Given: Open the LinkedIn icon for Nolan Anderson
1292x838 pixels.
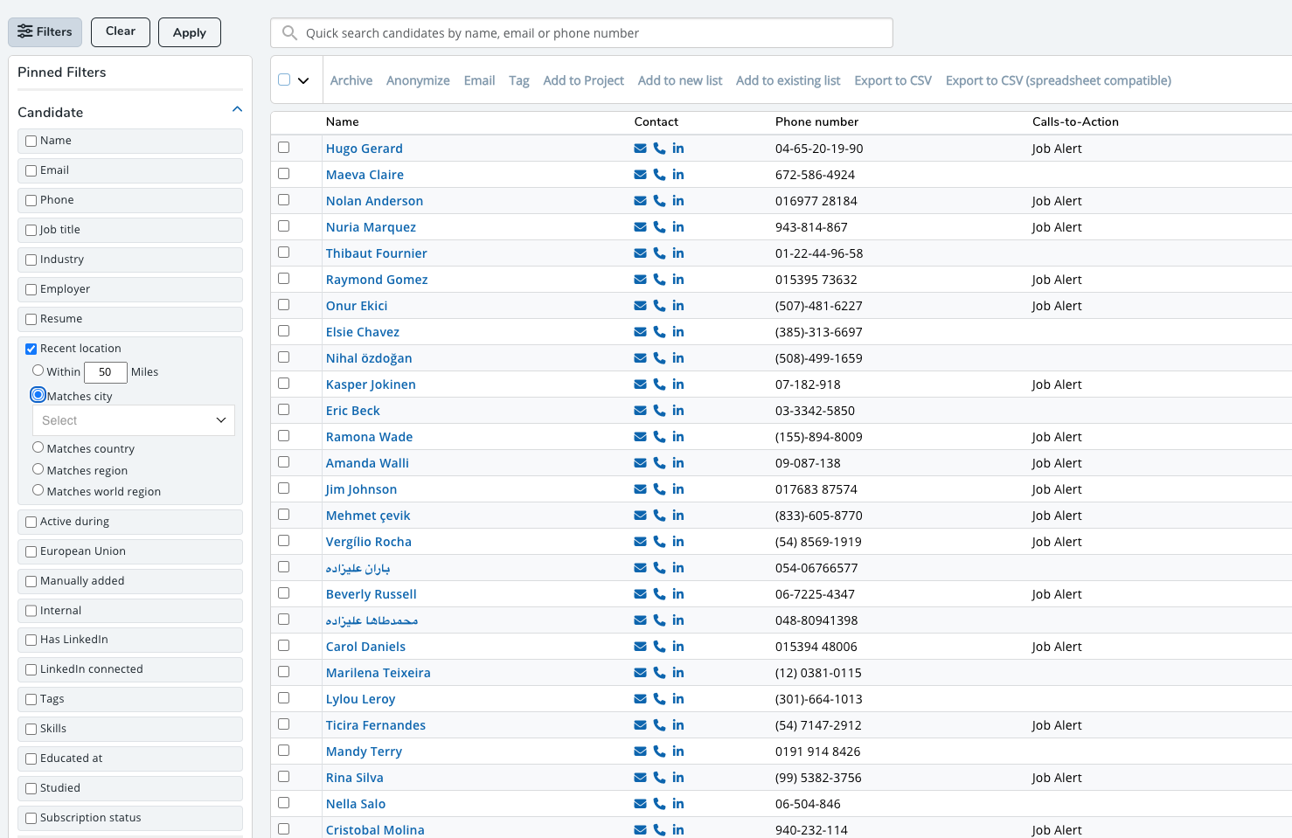Looking at the screenshot, I should [678, 201].
